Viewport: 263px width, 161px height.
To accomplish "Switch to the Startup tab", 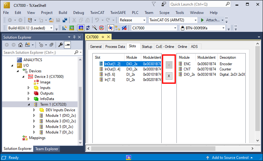I will (x=147, y=47).
